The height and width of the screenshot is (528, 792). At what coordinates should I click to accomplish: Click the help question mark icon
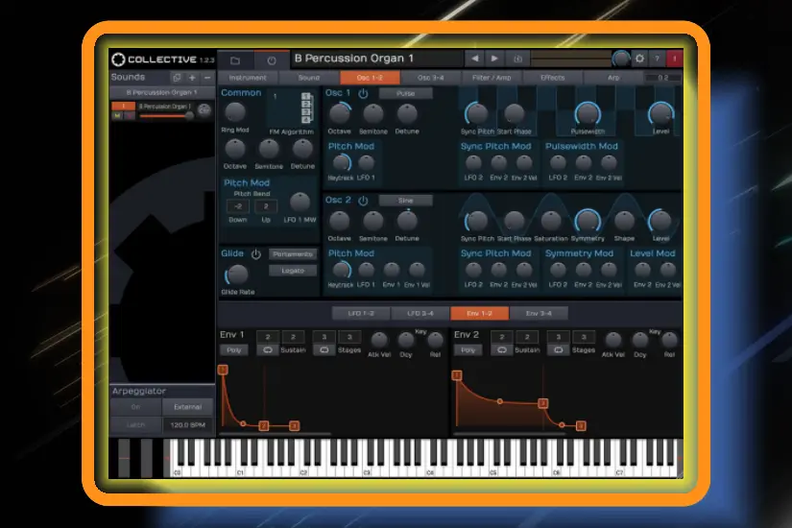click(x=658, y=60)
